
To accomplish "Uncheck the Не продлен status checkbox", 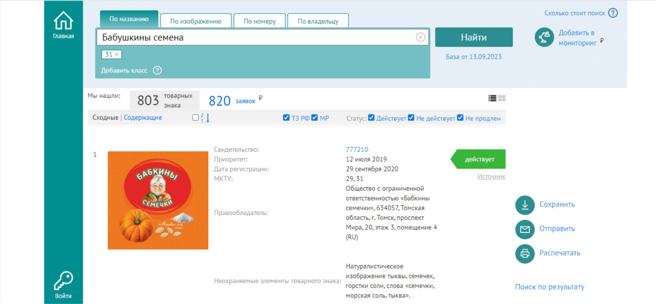I will pos(460,118).
